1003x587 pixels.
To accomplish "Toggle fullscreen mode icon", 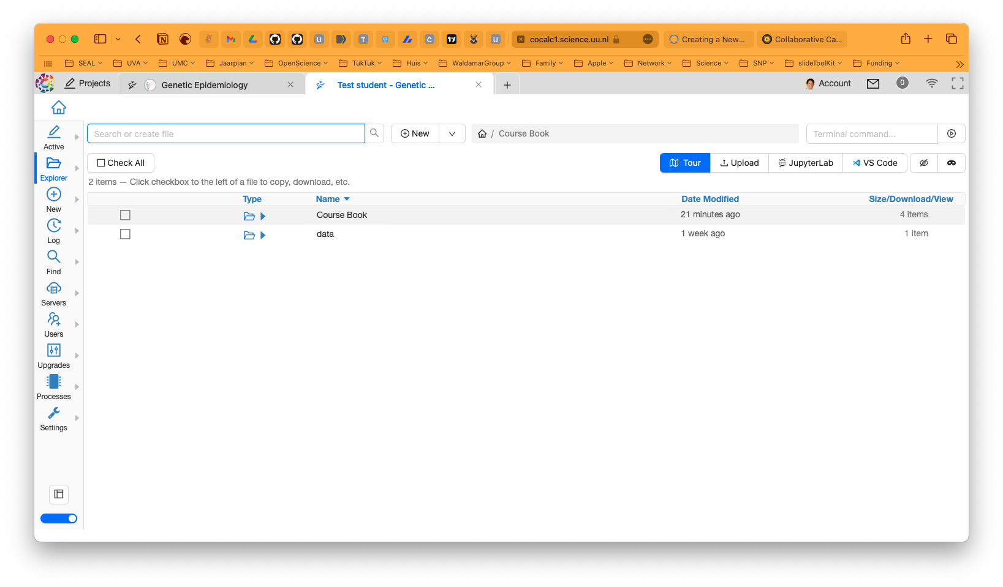I will coord(958,83).
